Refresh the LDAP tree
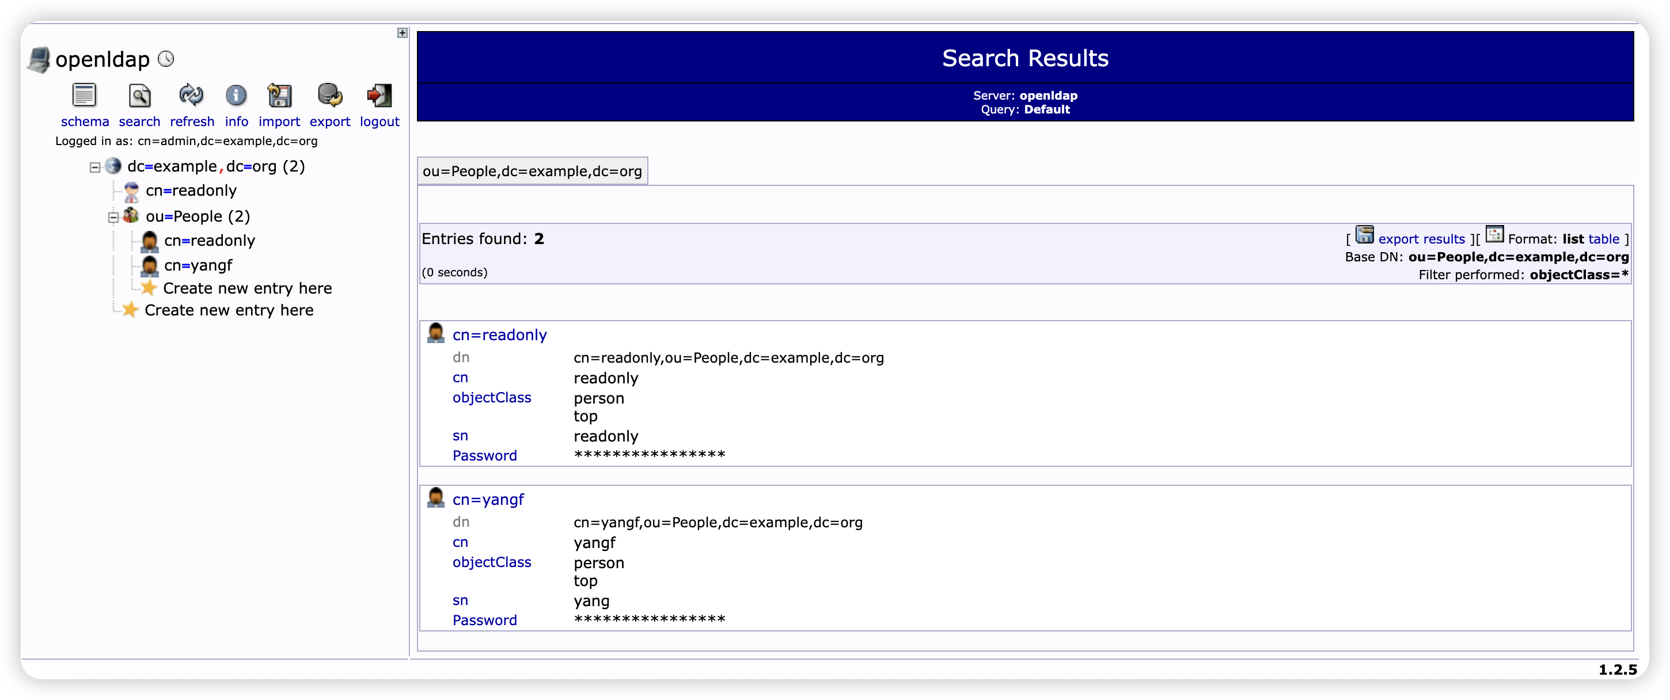This screenshot has height=700, width=1670. [x=191, y=96]
